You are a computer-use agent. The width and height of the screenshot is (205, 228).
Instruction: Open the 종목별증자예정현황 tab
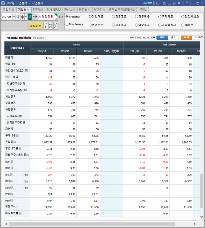(x=122, y=10)
